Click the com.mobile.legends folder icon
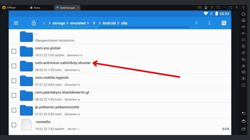Viewport: 250px width, 140px height. [x=26, y=81]
